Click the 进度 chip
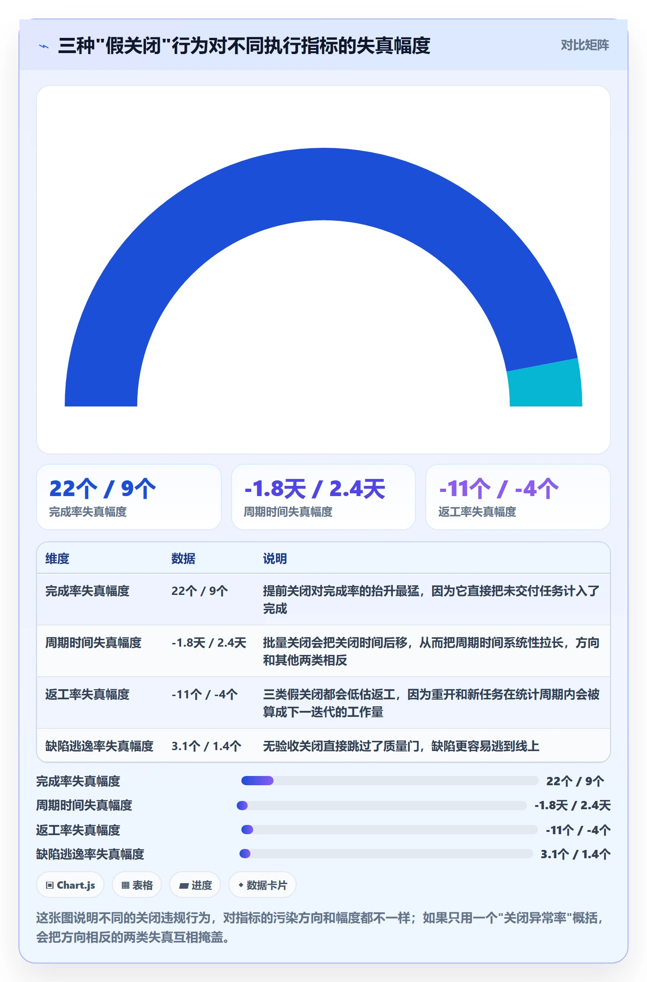Image resolution: width=647 pixels, height=982 pixels. [195, 885]
